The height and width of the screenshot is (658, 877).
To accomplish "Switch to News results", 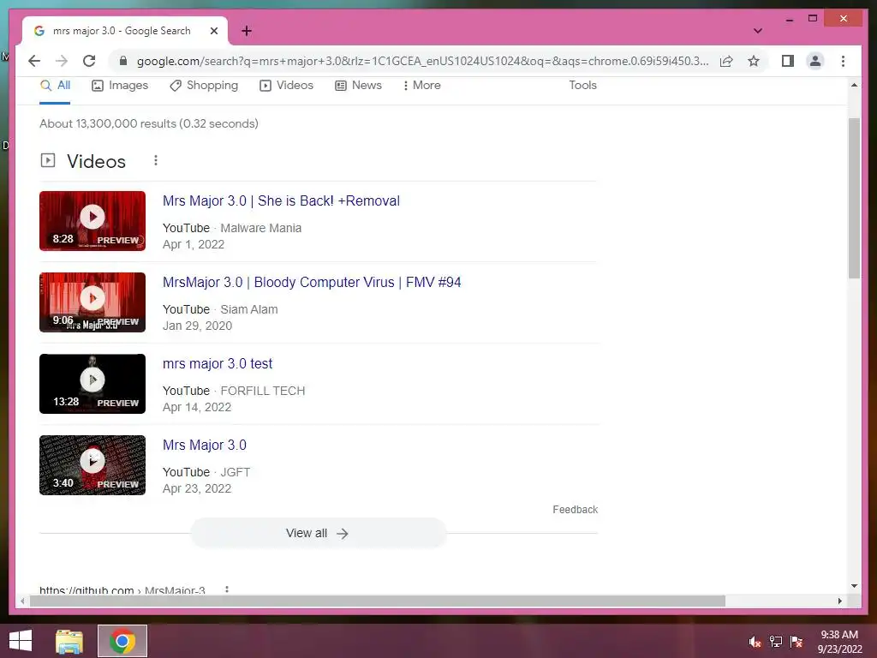I will point(358,86).
